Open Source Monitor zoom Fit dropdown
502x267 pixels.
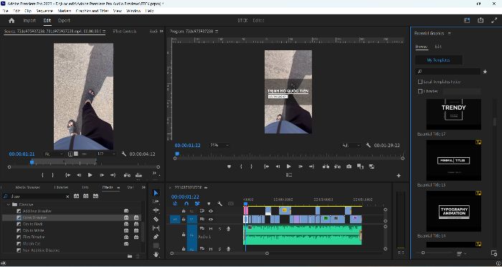pos(54,154)
